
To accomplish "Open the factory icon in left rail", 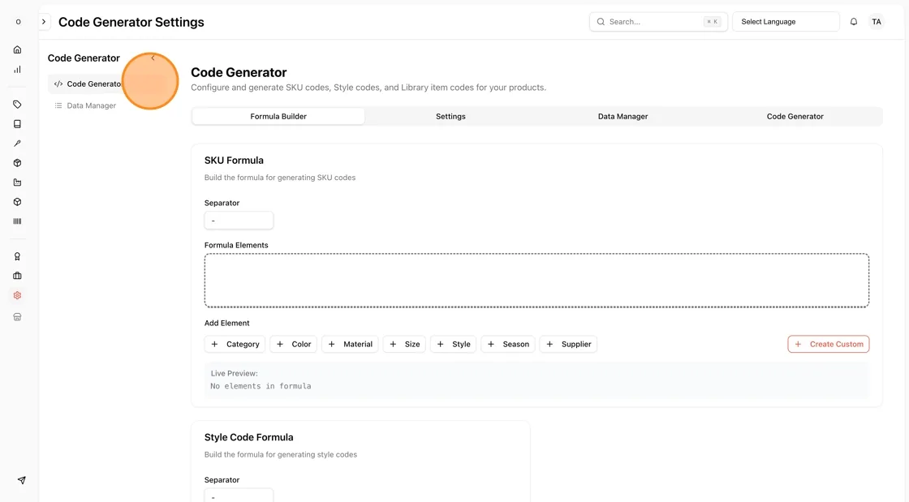I will click(17, 182).
